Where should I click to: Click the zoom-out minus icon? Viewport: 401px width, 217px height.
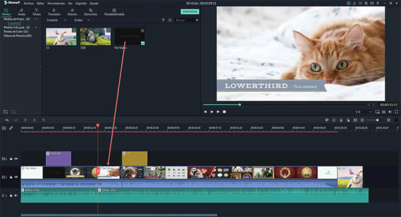[362, 120]
